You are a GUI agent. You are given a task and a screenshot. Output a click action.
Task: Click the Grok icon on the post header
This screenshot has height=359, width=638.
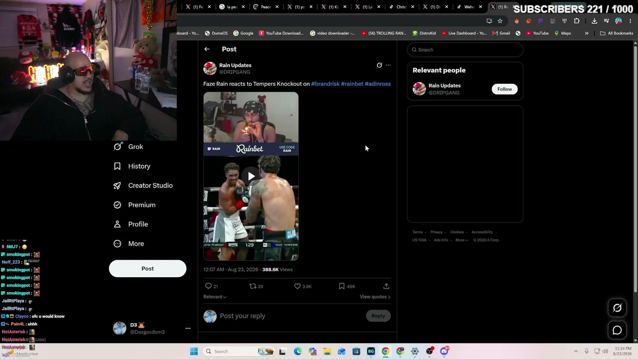tap(379, 65)
